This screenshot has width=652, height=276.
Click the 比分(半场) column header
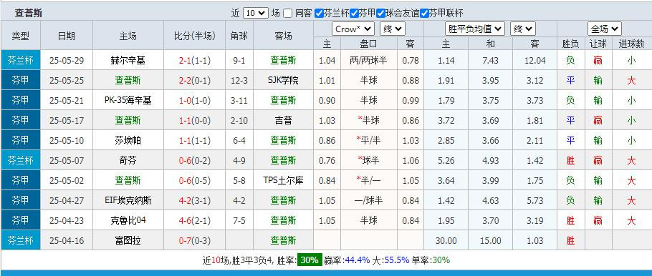pyautogui.click(x=195, y=36)
